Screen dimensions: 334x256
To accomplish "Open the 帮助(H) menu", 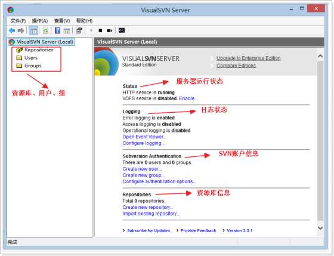I will click(84, 21).
